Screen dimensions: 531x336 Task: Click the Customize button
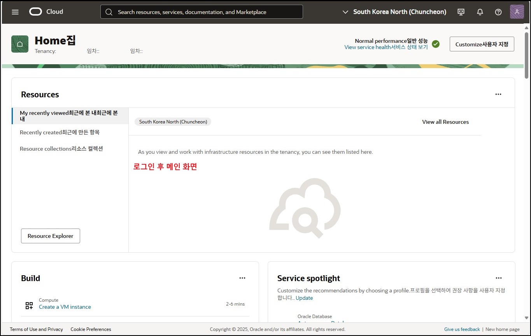pos(482,44)
